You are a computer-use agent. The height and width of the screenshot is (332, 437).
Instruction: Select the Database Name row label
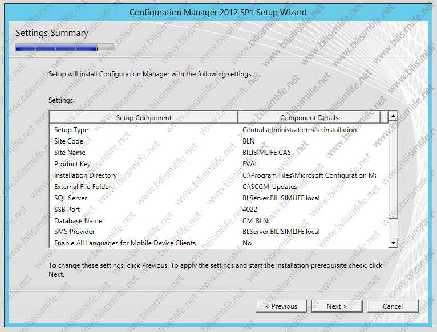coord(78,221)
